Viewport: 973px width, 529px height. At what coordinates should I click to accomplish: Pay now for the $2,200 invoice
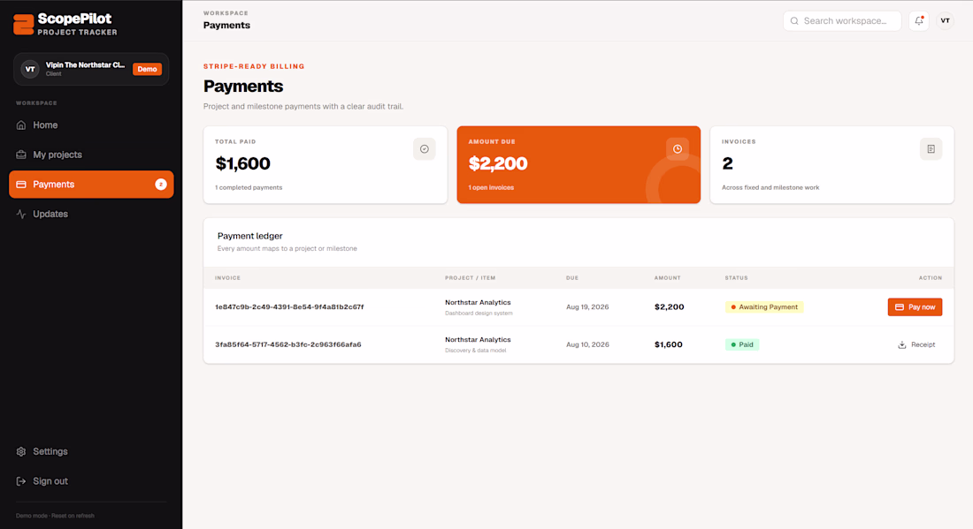coord(915,307)
